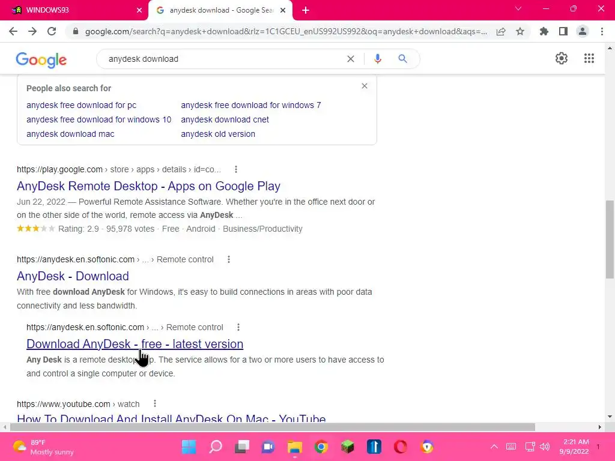615x461 pixels.
Task: Open the Chrome extensions puzzle icon
Action: click(x=544, y=31)
